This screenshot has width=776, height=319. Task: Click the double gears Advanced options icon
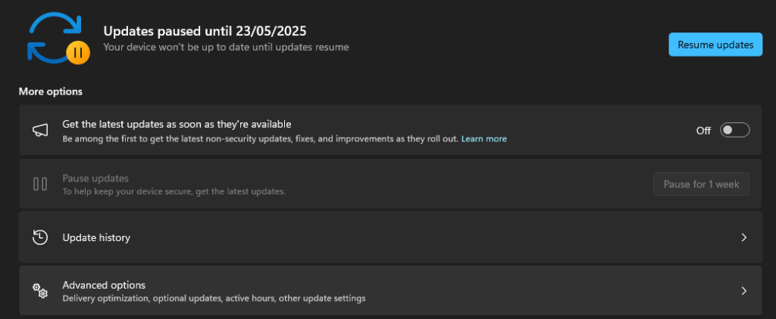tap(40, 290)
